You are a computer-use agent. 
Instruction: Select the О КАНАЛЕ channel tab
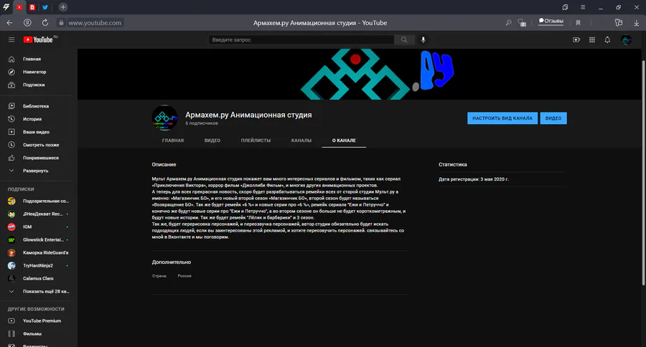tap(344, 141)
